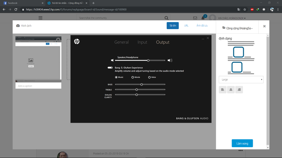Open the Ảnh đã lưu option
Screen dimensions: 282x158
click(202, 26)
